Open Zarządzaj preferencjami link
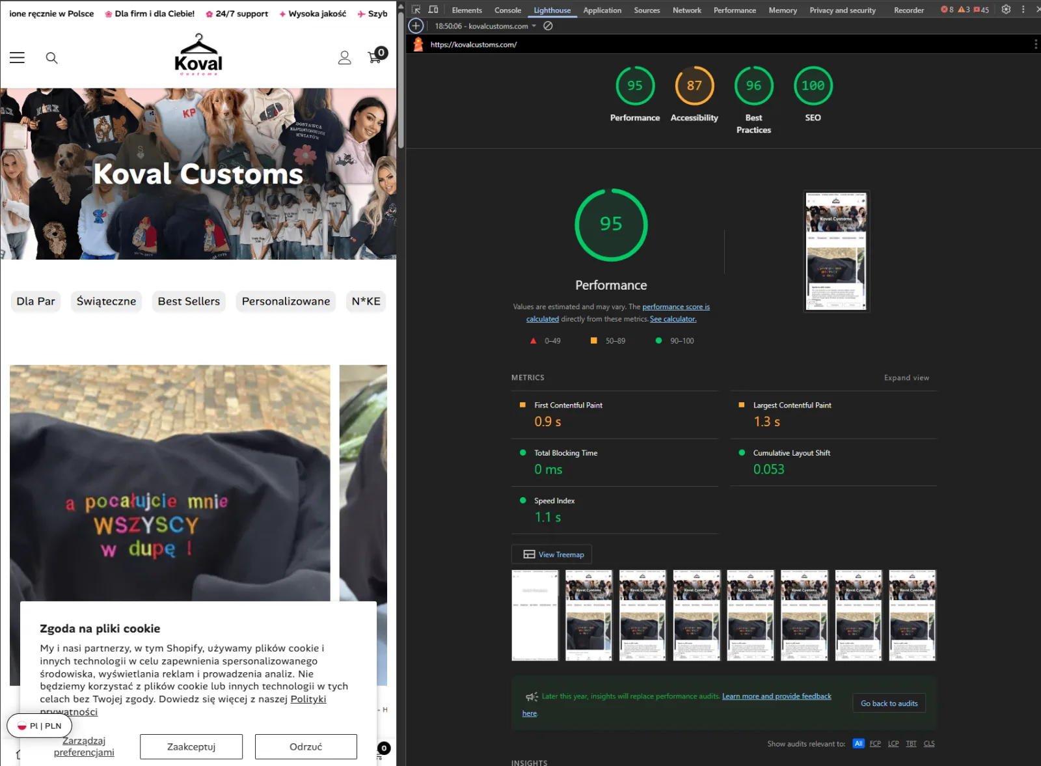Image resolution: width=1041 pixels, height=766 pixels. pos(84,746)
